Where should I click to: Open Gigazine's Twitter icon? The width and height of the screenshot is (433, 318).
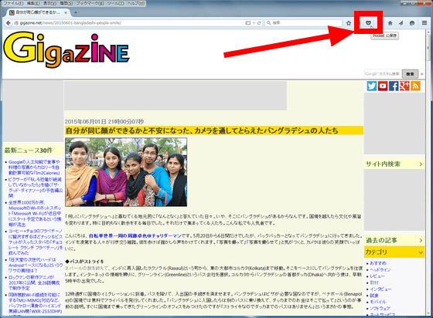(372, 86)
